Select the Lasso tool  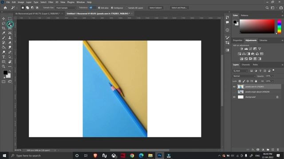(4, 23)
